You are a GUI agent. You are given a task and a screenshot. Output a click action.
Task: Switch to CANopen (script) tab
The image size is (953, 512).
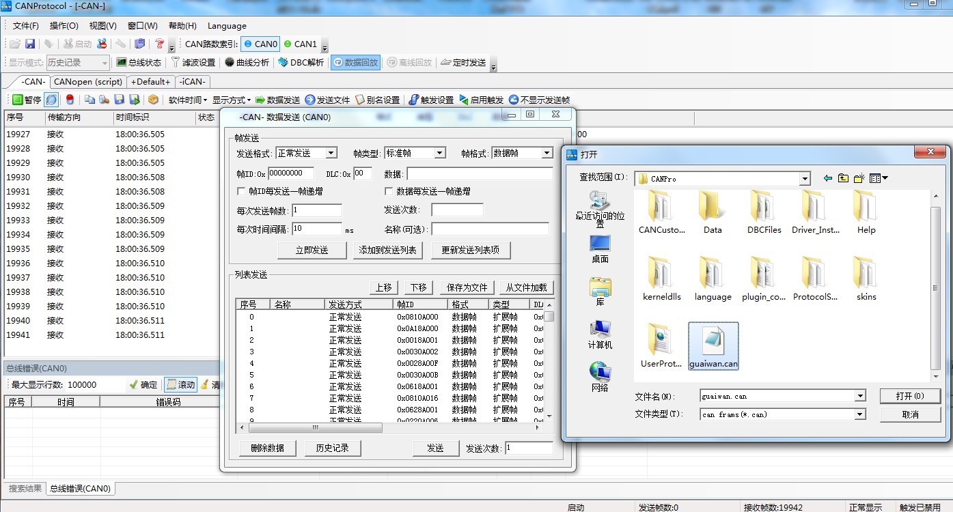(87, 82)
